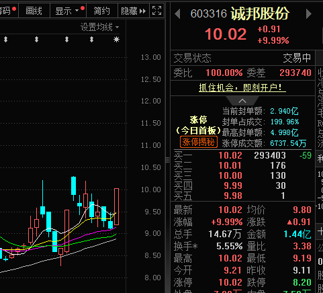Click stock code 603316
323x293 pixels.
click(209, 13)
